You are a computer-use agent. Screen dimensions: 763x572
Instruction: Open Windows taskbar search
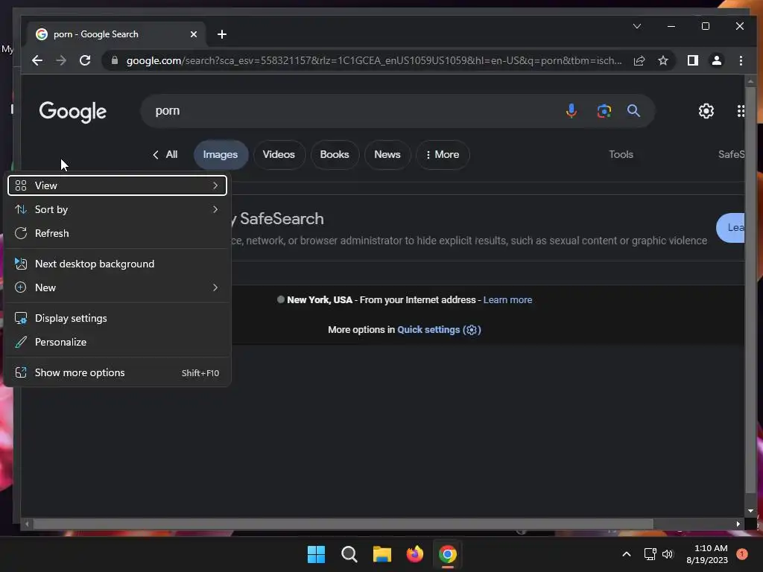[x=349, y=554]
